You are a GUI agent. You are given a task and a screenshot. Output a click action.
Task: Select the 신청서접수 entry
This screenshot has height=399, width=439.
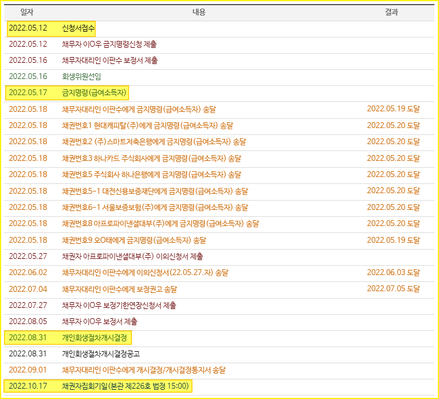click(x=78, y=28)
